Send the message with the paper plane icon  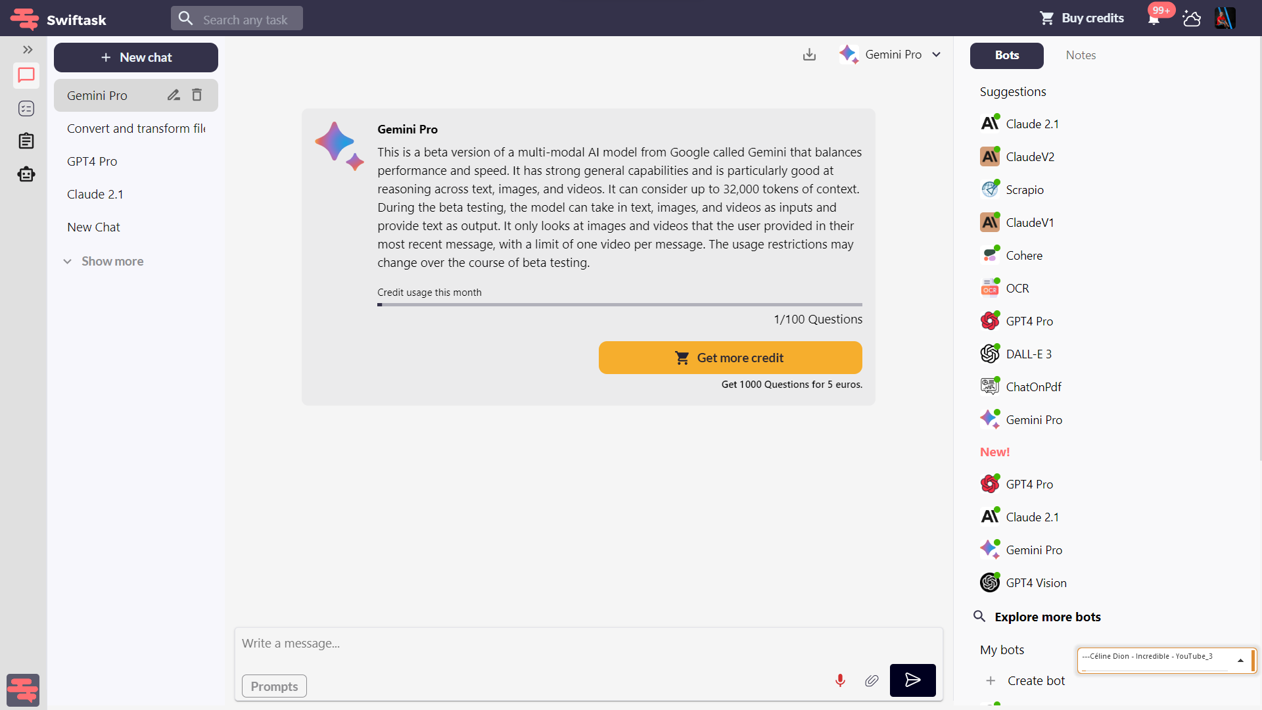click(912, 680)
